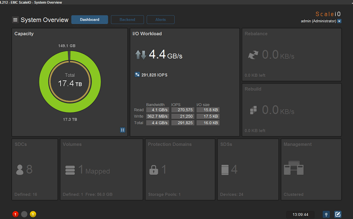Switch to the Dashboard tab
The image size is (353, 219).
[90, 19]
